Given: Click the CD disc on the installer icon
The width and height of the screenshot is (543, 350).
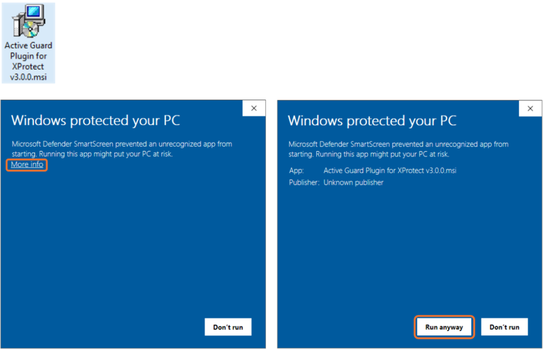Looking at the screenshot, I should pyautogui.click(x=31, y=30).
